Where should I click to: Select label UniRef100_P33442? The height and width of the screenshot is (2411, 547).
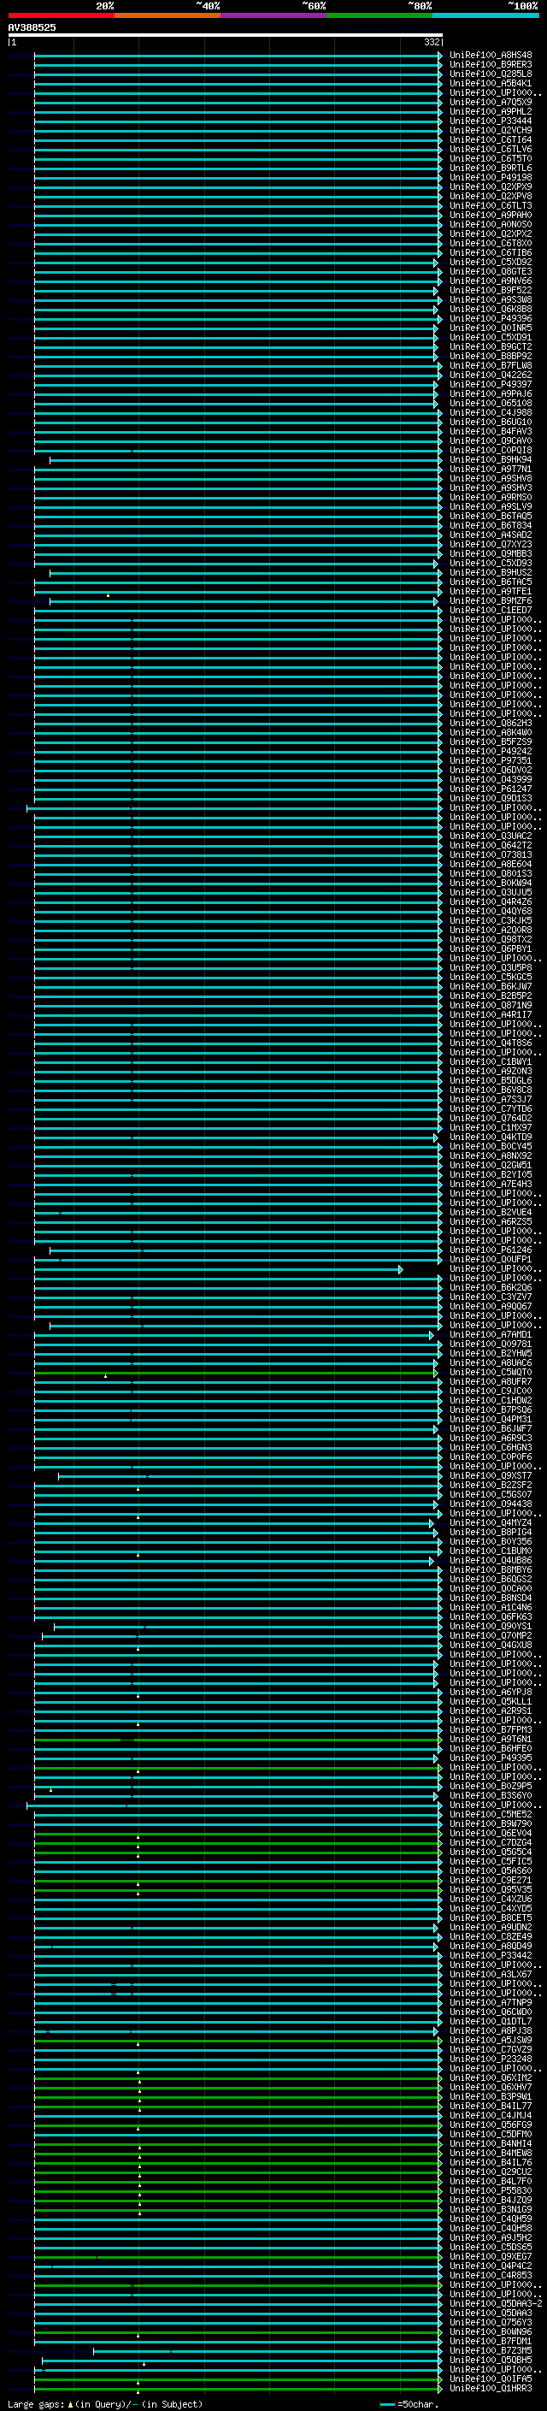click(491, 1956)
